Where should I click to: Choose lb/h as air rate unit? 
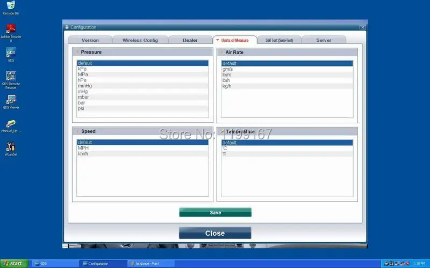287,80
